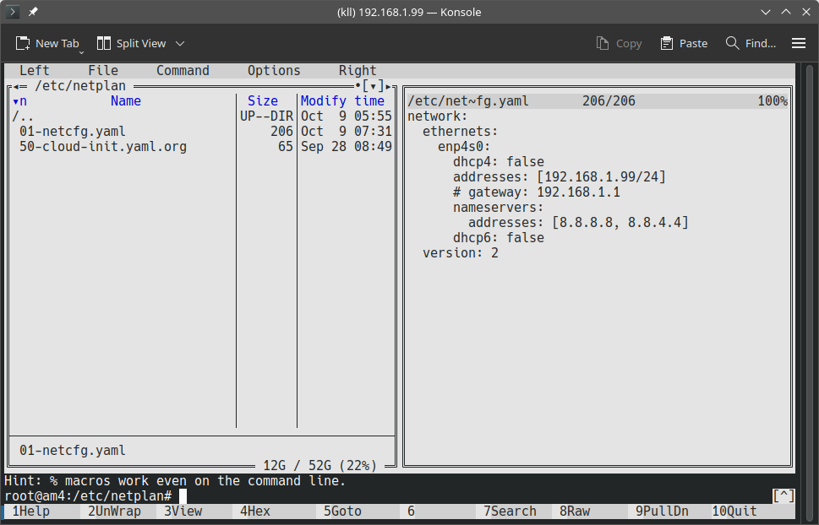Select the 01-netcfg.yaml file
This screenshot has width=819, height=525.
(73, 132)
